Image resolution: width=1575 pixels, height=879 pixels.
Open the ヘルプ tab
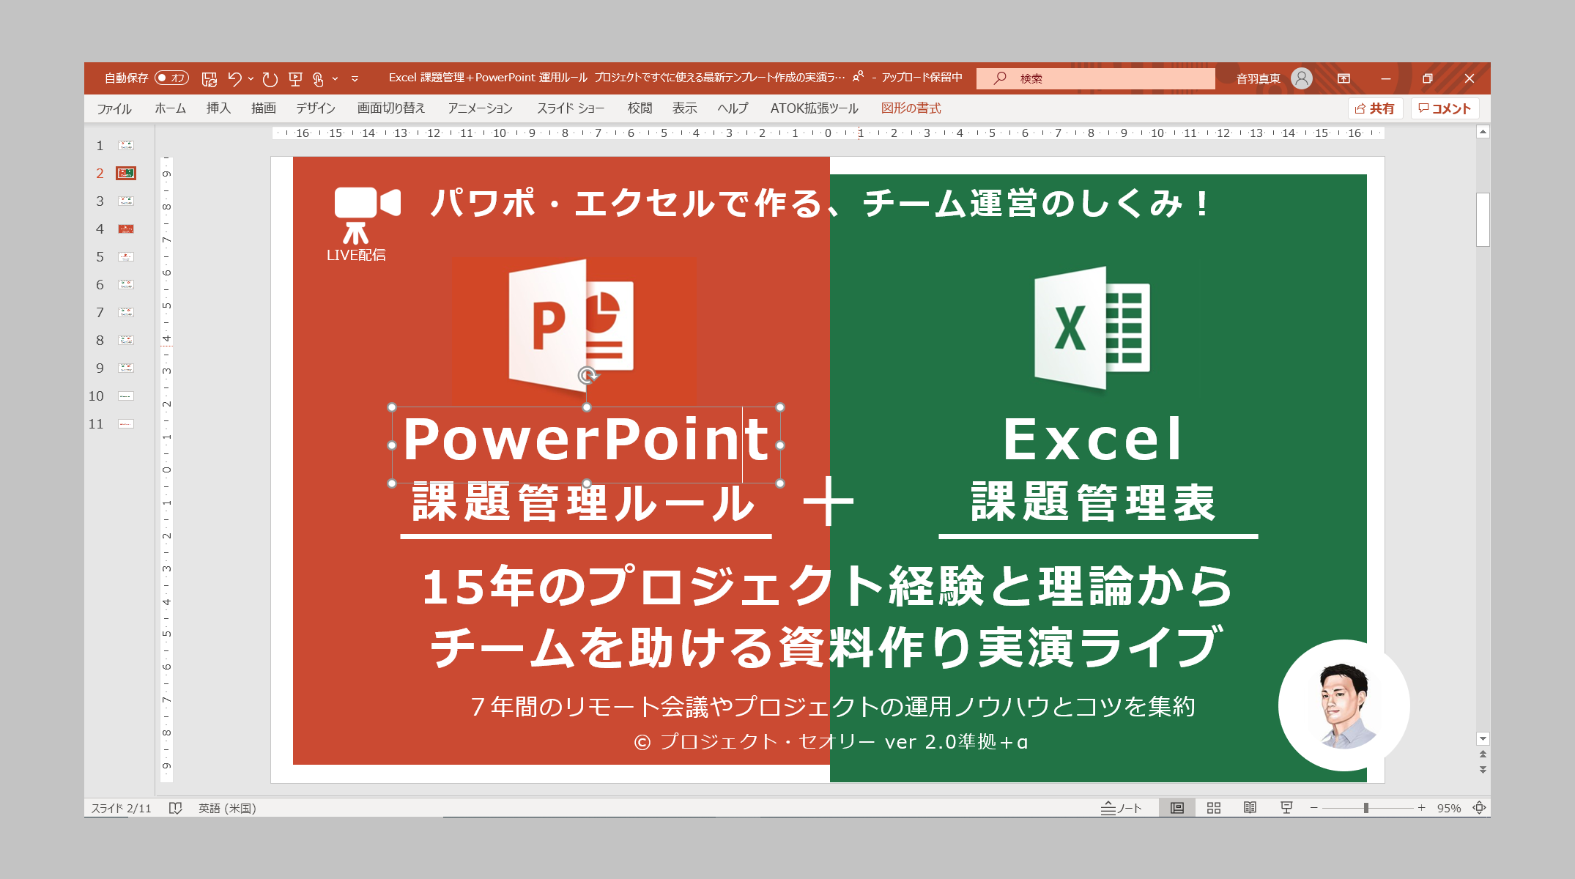click(x=733, y=108)
